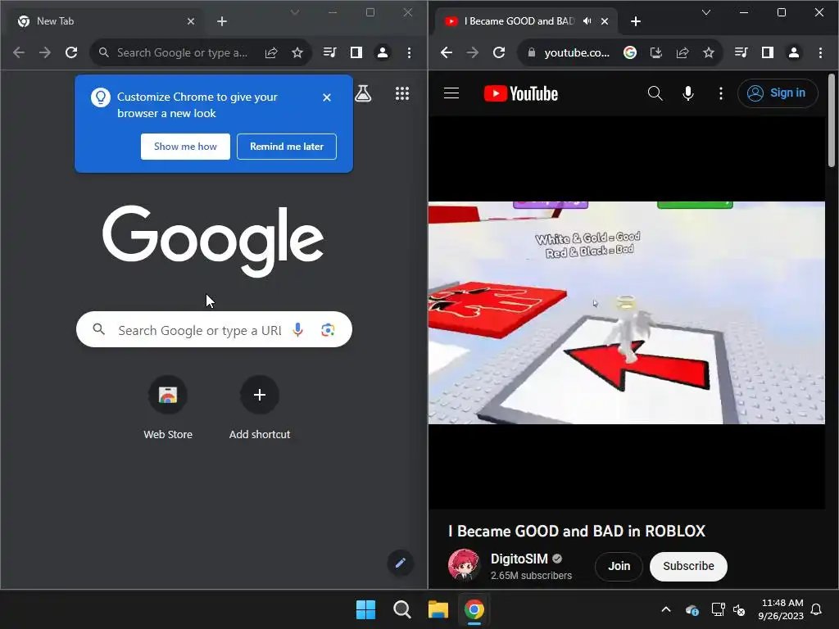839x629 pixels.
Task: Open three-dot Chrome menu in the YouTube window
Action: 820,52
